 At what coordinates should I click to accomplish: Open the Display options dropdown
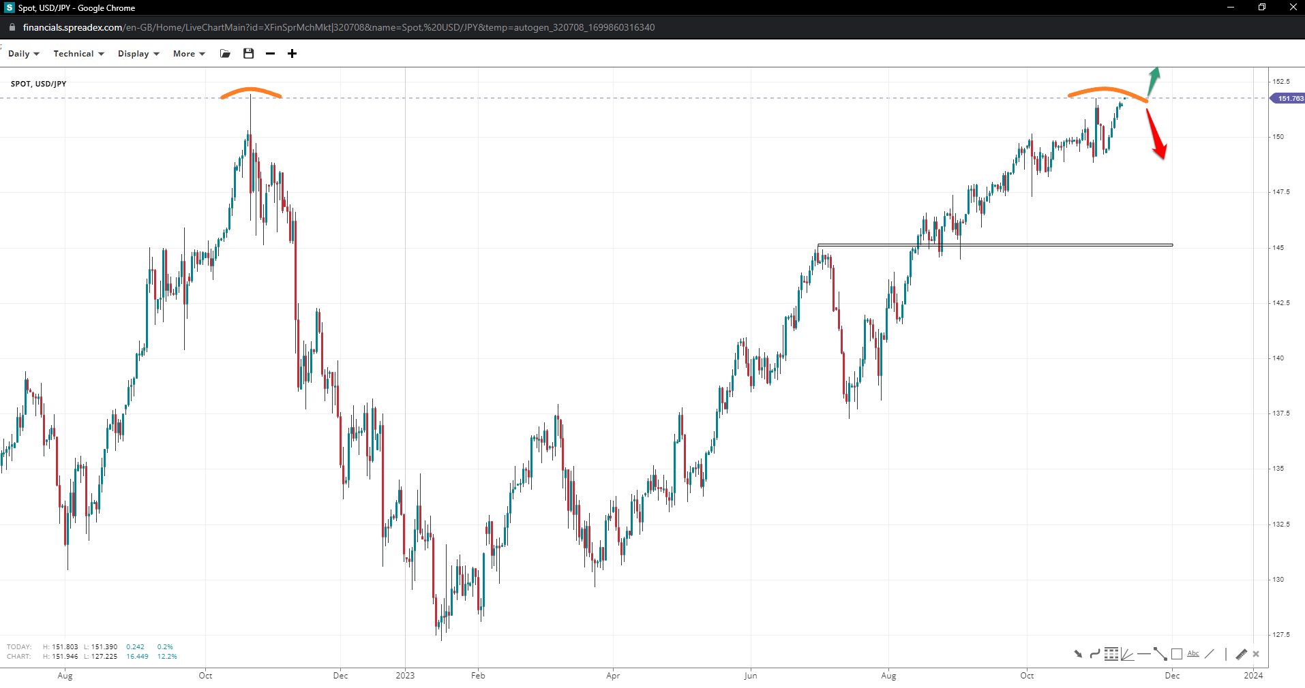(x=138, y=54)
